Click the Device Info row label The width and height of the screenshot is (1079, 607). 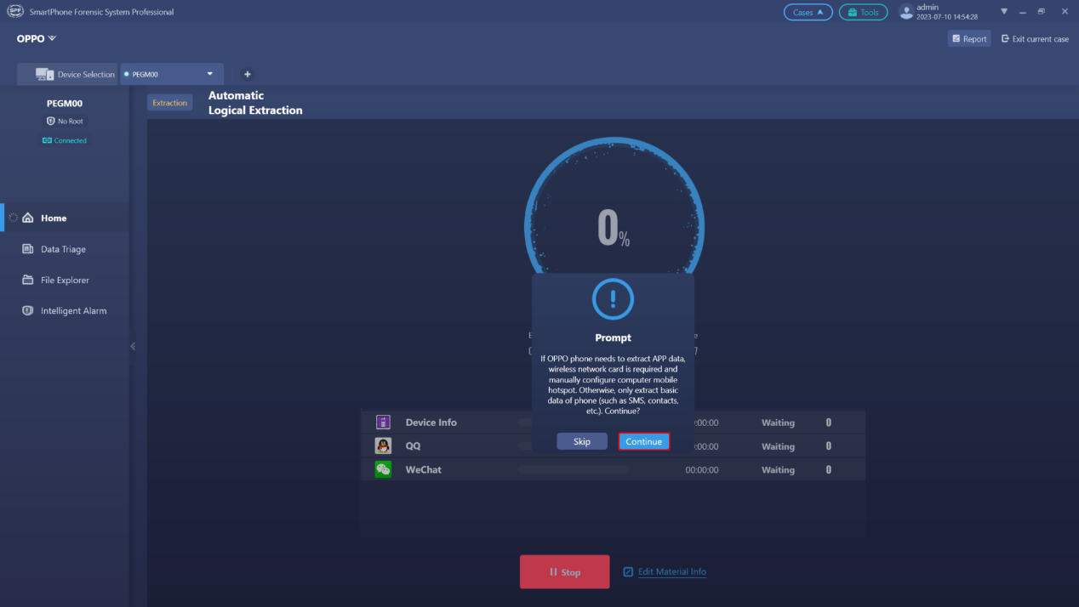coord(431,423)
